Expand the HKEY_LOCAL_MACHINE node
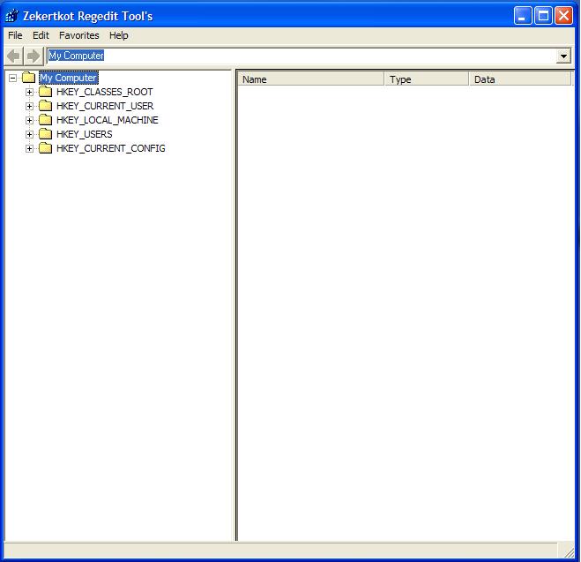The image size is (581, 562). pyautogui.click(x=29, y=120)
